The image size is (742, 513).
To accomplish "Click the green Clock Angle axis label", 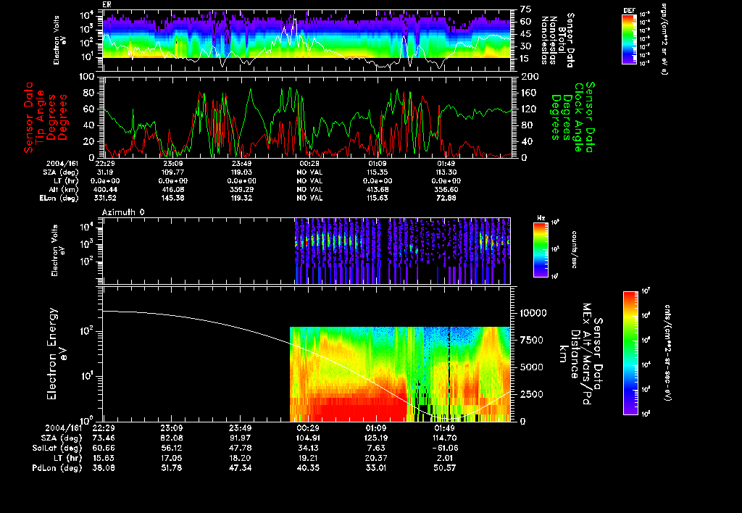I will tap(572, 117).
